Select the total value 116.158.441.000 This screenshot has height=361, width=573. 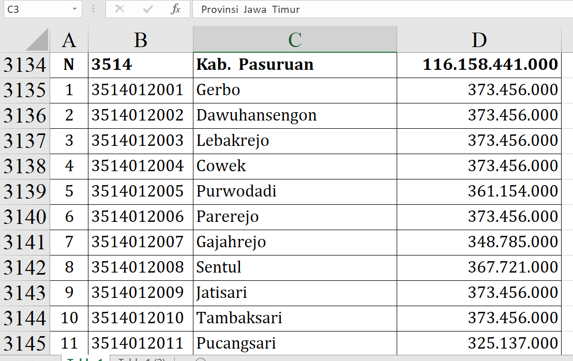[x=479, y=65]
